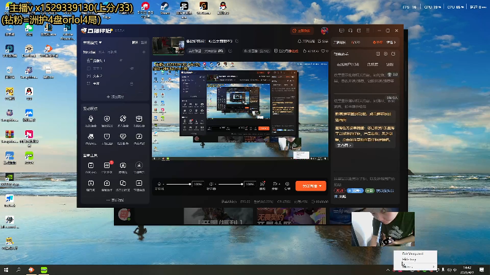Expand the scene mode dropdown at top left
Image resolution: width=490 pixels, height=275 pixels.
(92, 42)
